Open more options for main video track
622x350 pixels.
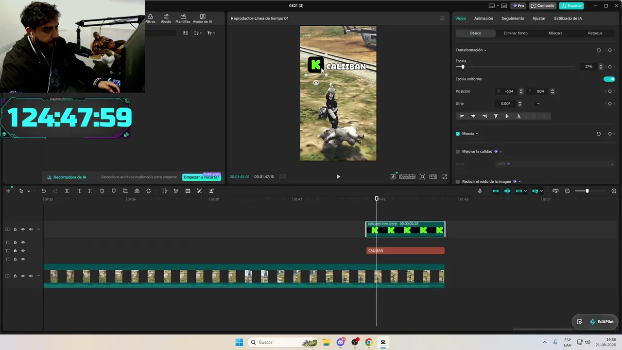tap(38, 276)
